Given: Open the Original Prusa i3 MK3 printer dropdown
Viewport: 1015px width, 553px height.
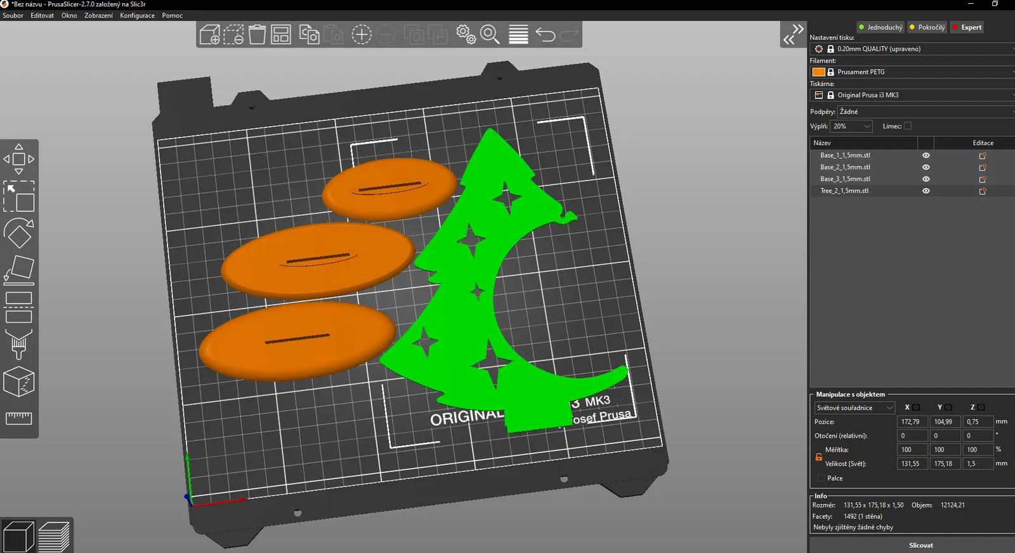Looking at the screenshot, I should pos(912,95).
